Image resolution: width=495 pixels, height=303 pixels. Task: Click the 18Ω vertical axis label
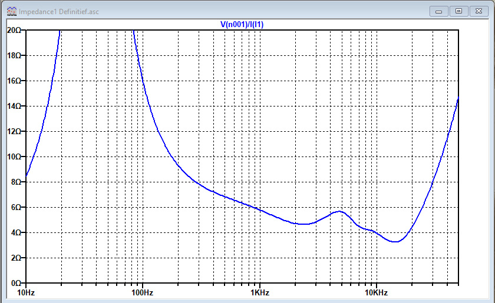pos(14,55)
